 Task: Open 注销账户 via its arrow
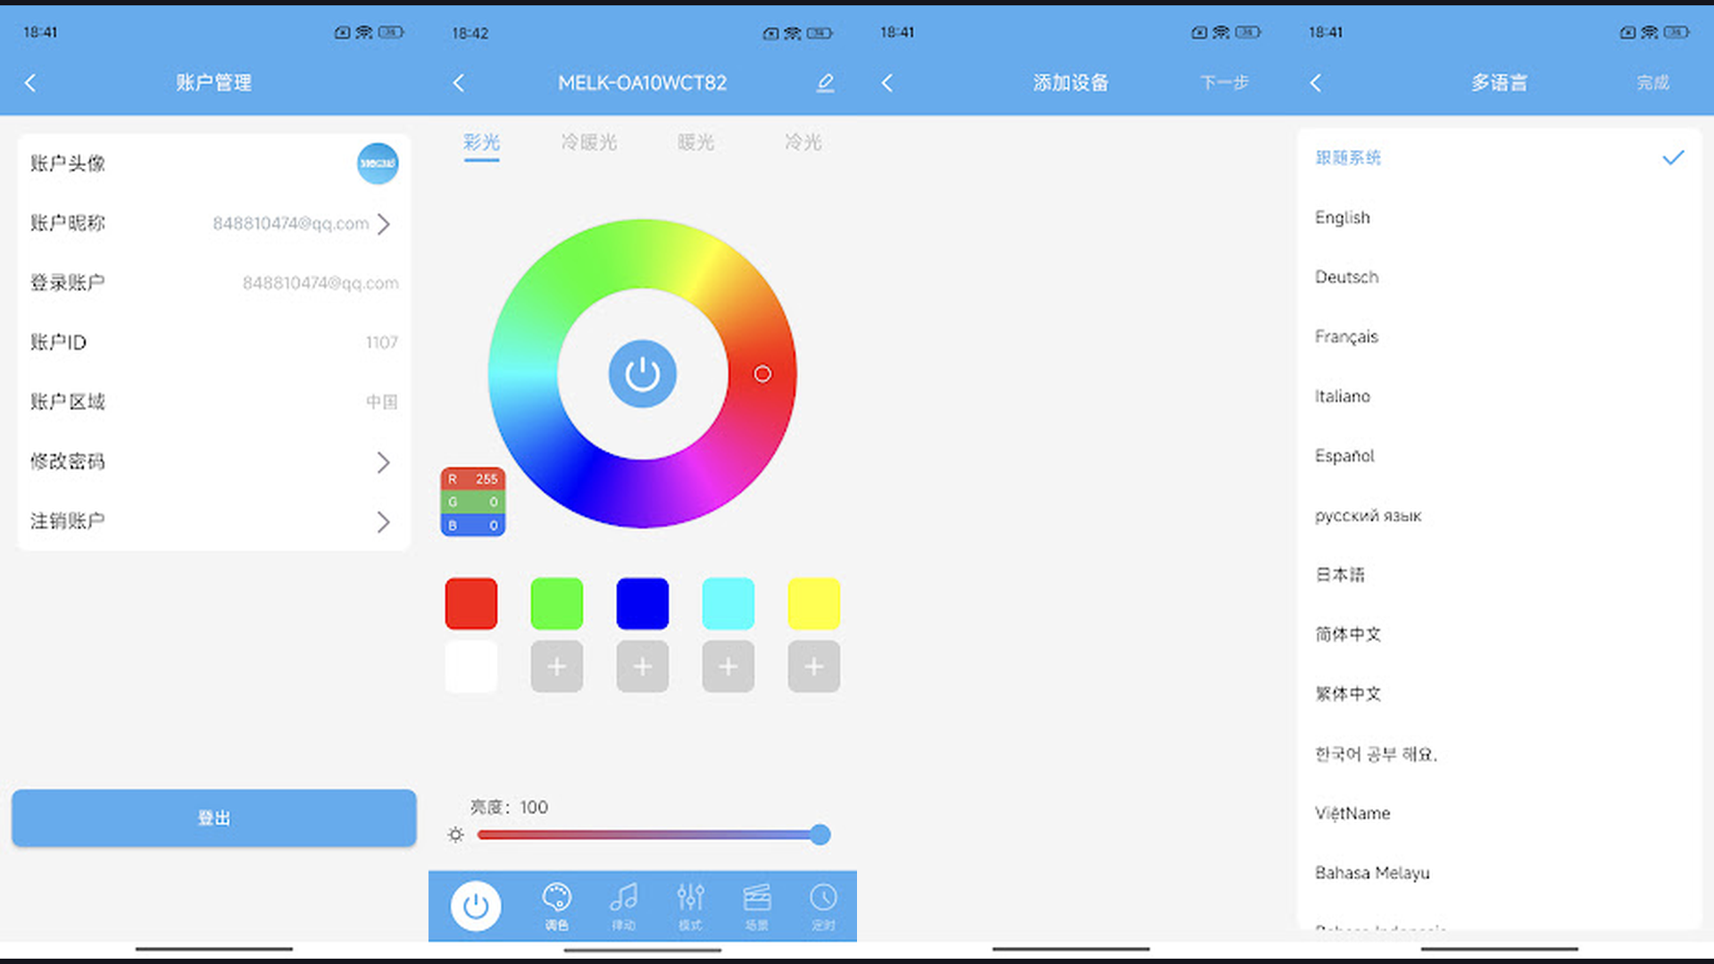pos(384,521)
